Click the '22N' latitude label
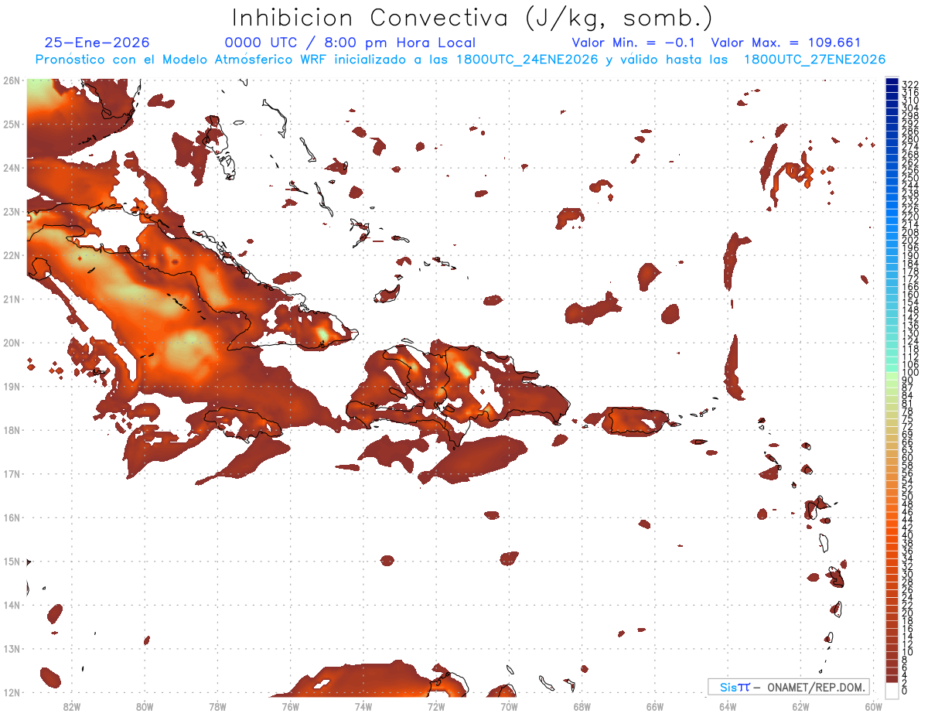 coord(11,255)
